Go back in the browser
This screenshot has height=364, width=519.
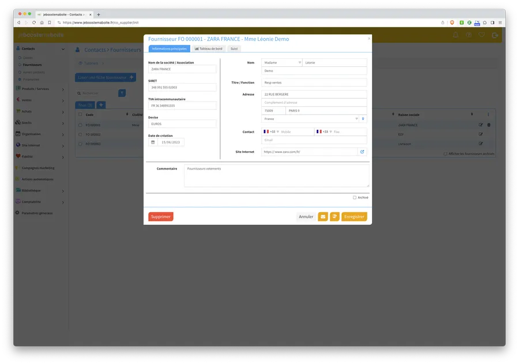point(19,22)
